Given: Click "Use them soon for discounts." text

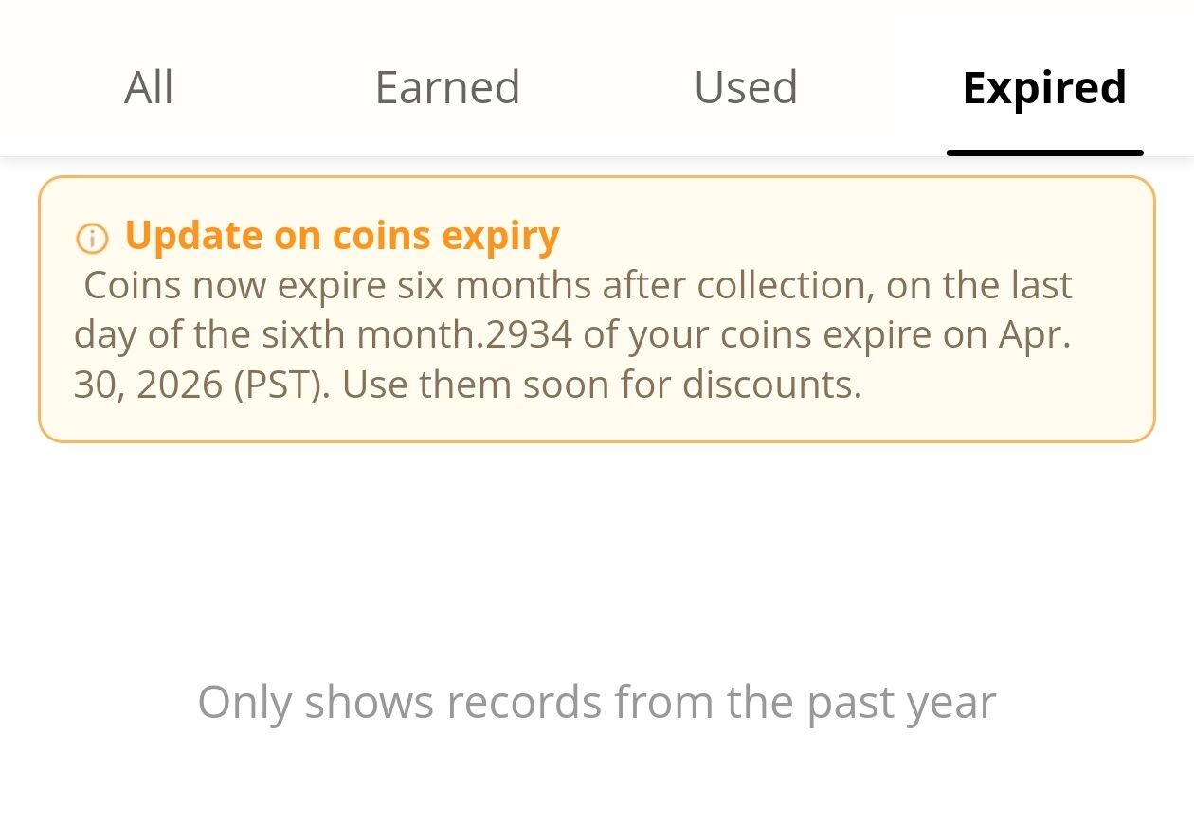Looking at the screenshot, I should [x=603, y=385].
